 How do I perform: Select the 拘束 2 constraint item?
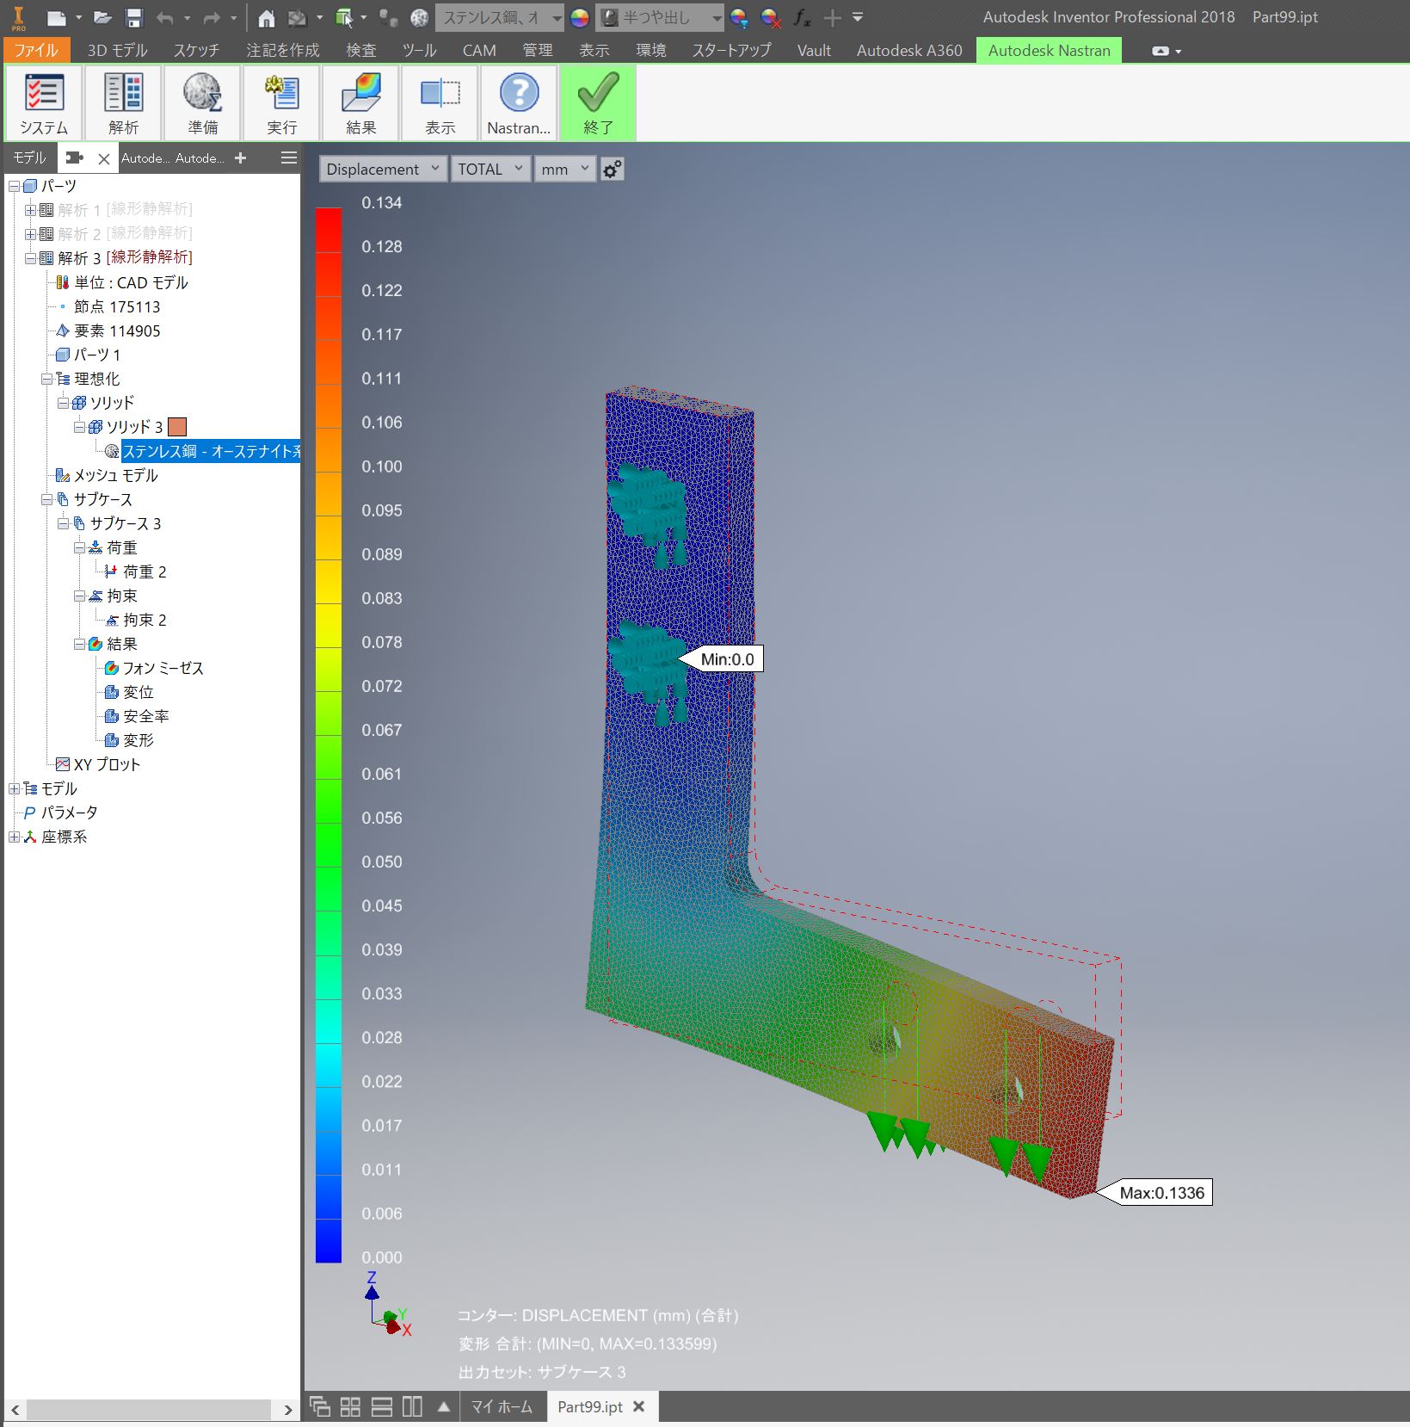point(145,620)
